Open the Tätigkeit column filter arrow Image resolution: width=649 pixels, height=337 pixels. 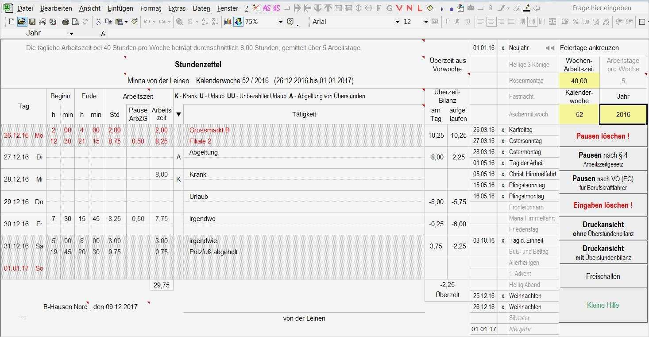click(178, 114)
